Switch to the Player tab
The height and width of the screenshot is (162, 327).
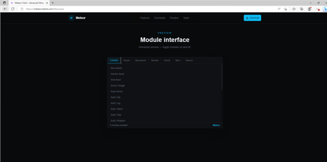tap(126, 60)
